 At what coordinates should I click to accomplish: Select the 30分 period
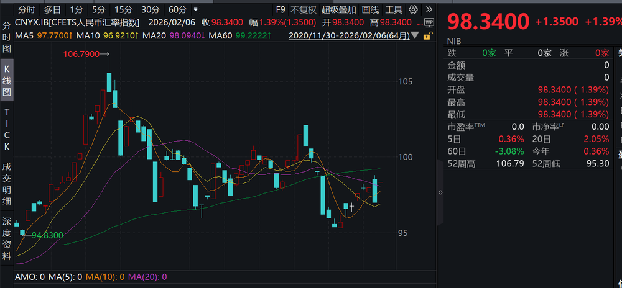point(151,9)
